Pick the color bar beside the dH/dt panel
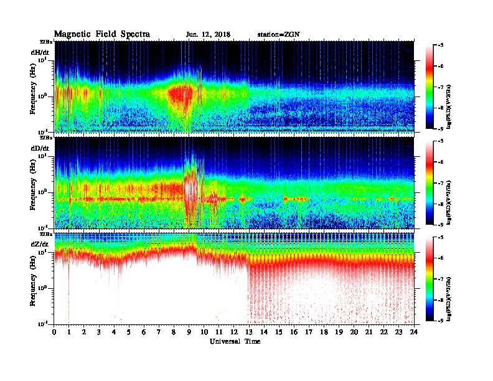Viewport: 493px width, 381px height. [430, 87]
